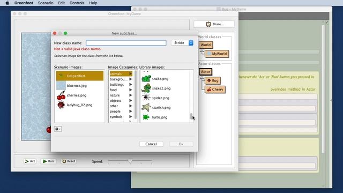Select the World class box
Viewport: 343px width, 193px height.
tap(206, 45)
